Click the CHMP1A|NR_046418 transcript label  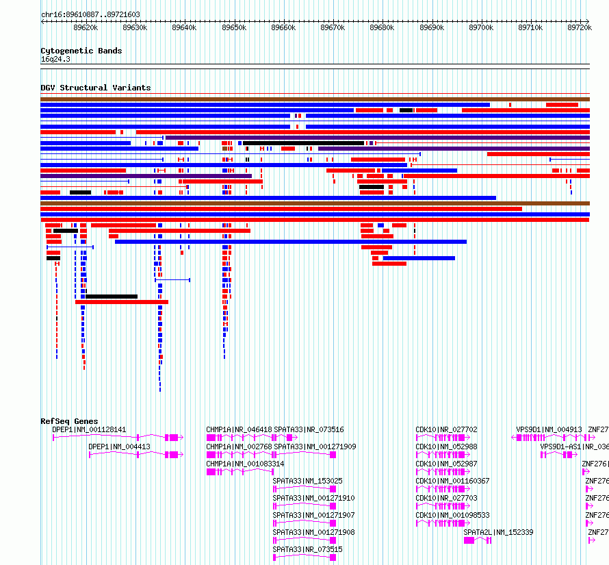239,429
